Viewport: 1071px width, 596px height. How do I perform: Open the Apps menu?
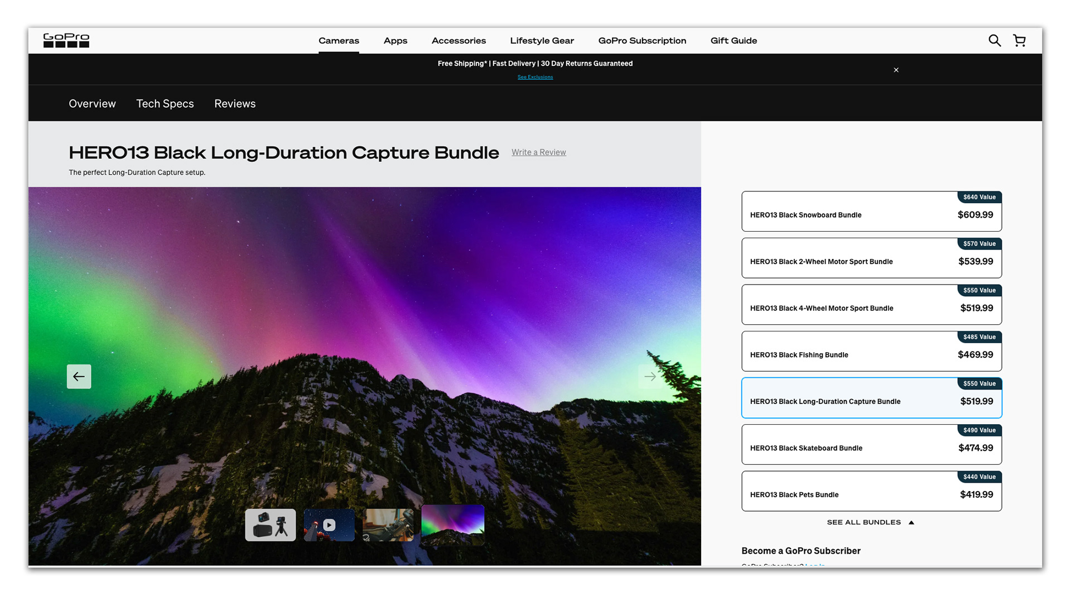(x=395, y=41)
